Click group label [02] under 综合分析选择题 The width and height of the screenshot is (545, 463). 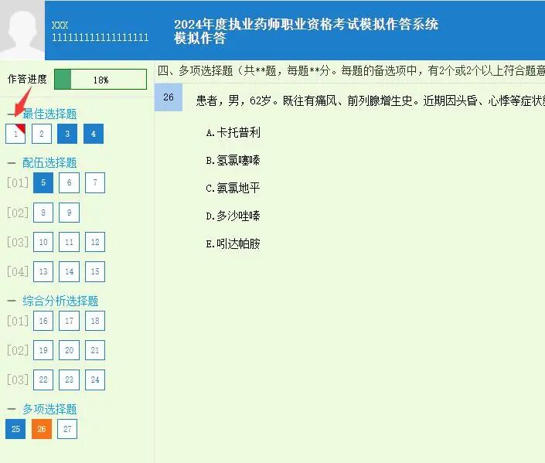pyautogui.click(x=18, y=350)
